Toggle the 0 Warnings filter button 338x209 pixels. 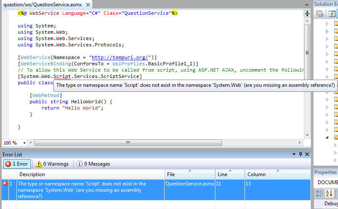52,164
